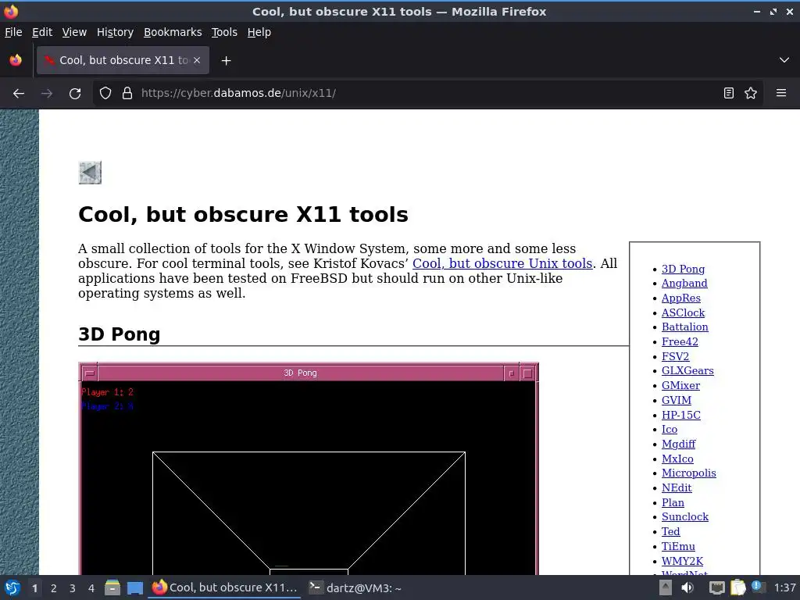Switch to workspace 3 in taskbar
This screenshot has width=800, height=600.
(x=73, y=588)
